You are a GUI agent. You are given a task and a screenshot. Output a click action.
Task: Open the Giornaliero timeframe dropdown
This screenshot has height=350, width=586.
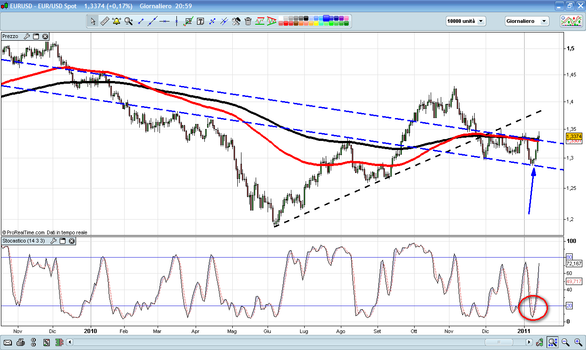[x=526, y=21]
